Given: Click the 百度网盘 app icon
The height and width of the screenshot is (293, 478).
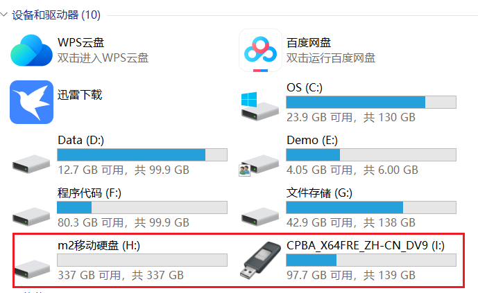Looking at the screenshot, I should (260, 50).
